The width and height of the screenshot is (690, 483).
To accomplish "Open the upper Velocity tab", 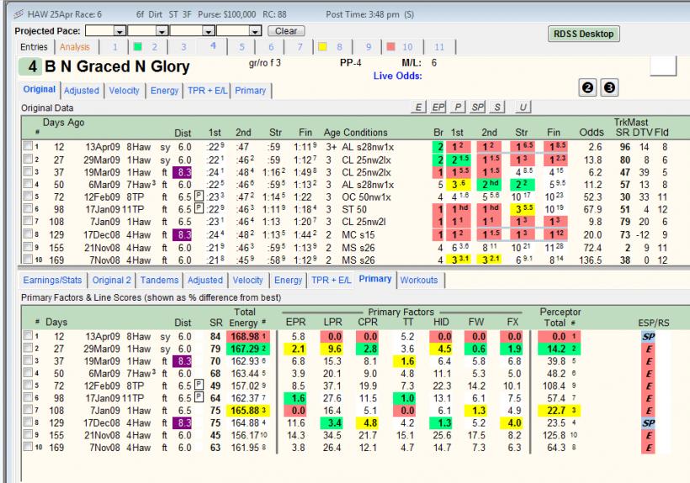I will click(x=124, y=91).
